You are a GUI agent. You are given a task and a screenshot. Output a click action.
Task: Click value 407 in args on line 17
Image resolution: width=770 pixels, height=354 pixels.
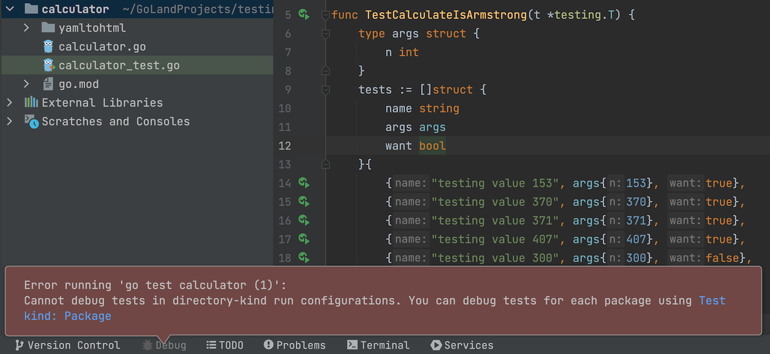(x=636, y=239)
